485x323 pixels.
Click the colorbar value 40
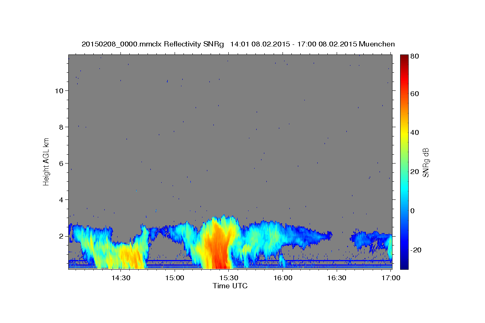tap(414, 132)
